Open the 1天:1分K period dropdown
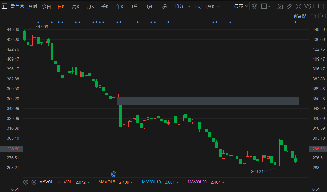Image resolution: width=327 pixels, height=192 pixels. coord(207,6)
